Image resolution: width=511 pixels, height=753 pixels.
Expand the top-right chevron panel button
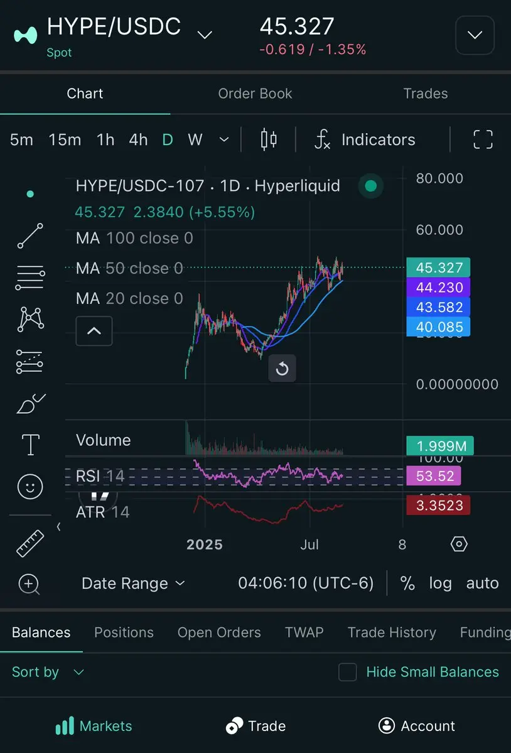point(475,35)
